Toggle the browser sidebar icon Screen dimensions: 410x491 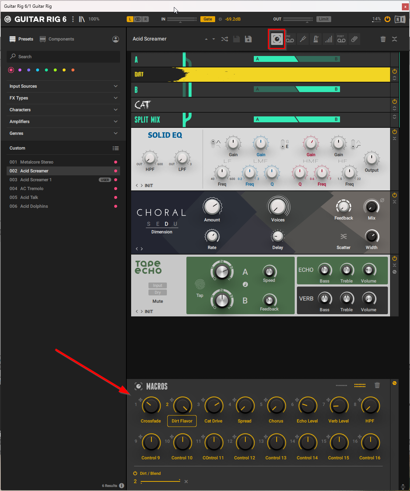coord(82,19)
